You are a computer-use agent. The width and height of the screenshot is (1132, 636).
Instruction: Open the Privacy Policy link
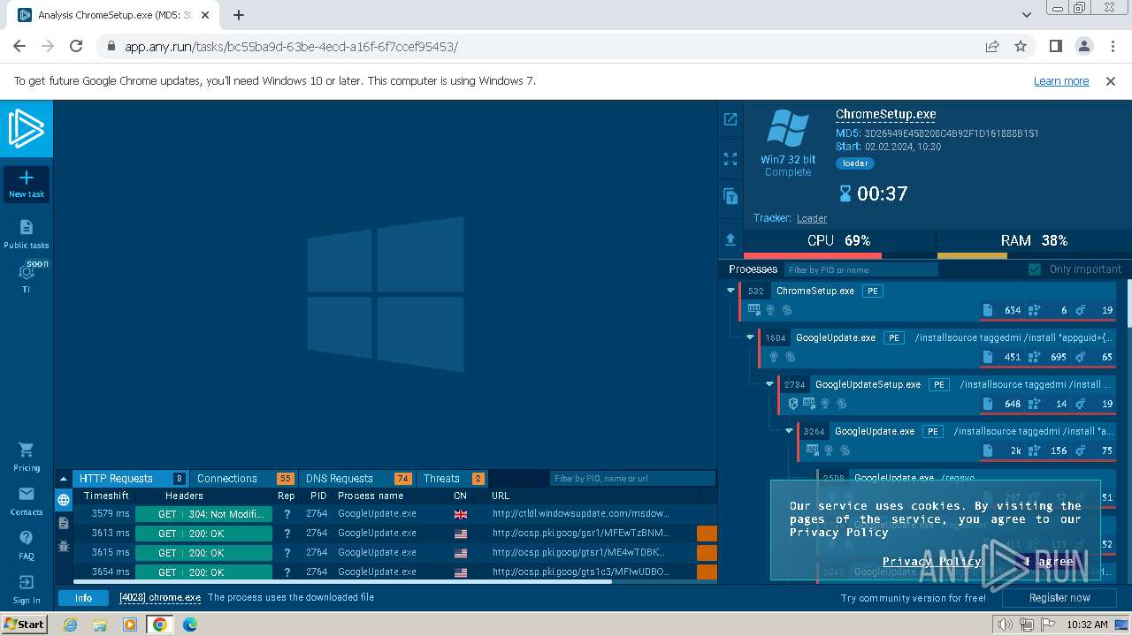point(931,562)
